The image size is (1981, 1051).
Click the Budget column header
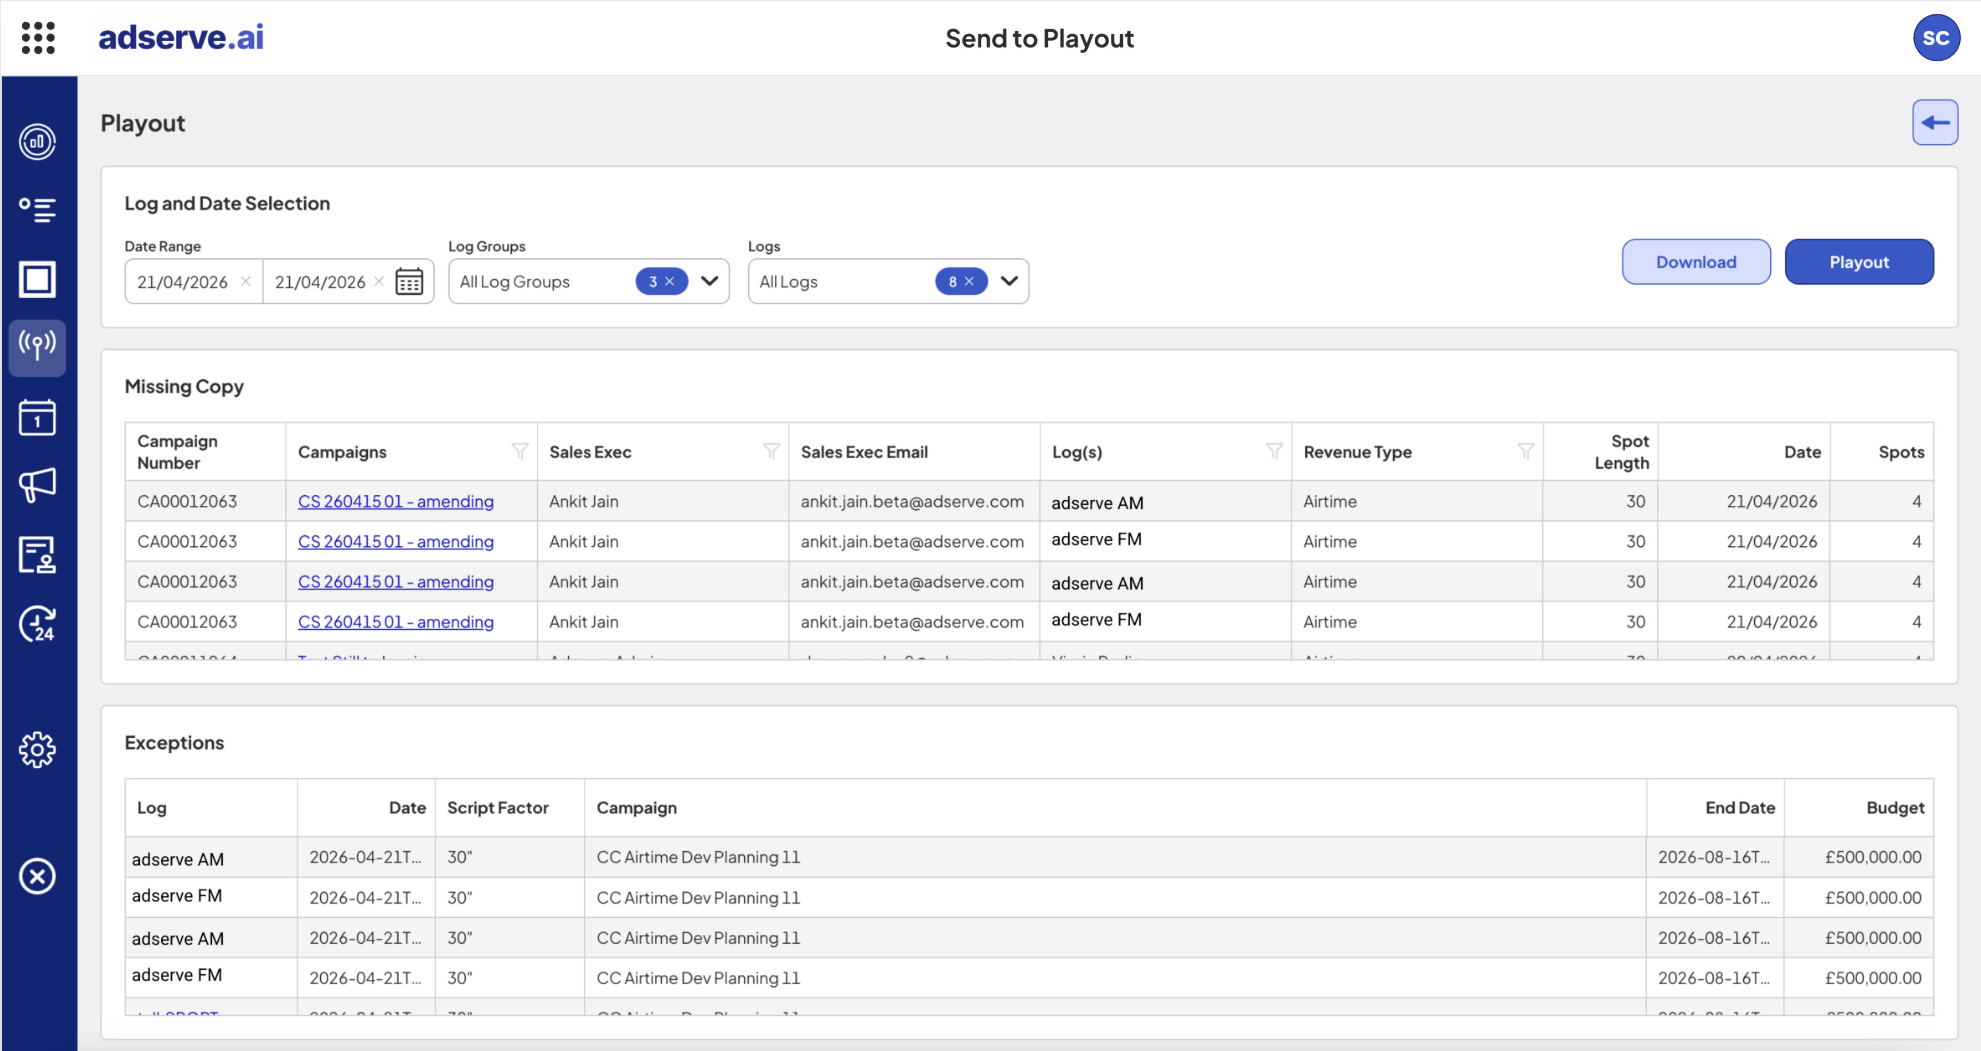point(1859,808)
